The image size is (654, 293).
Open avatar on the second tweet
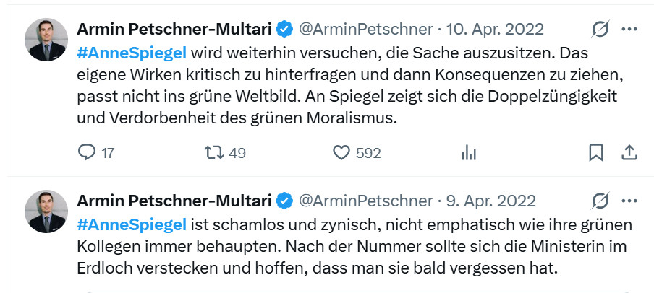click(x=46, y=211)
